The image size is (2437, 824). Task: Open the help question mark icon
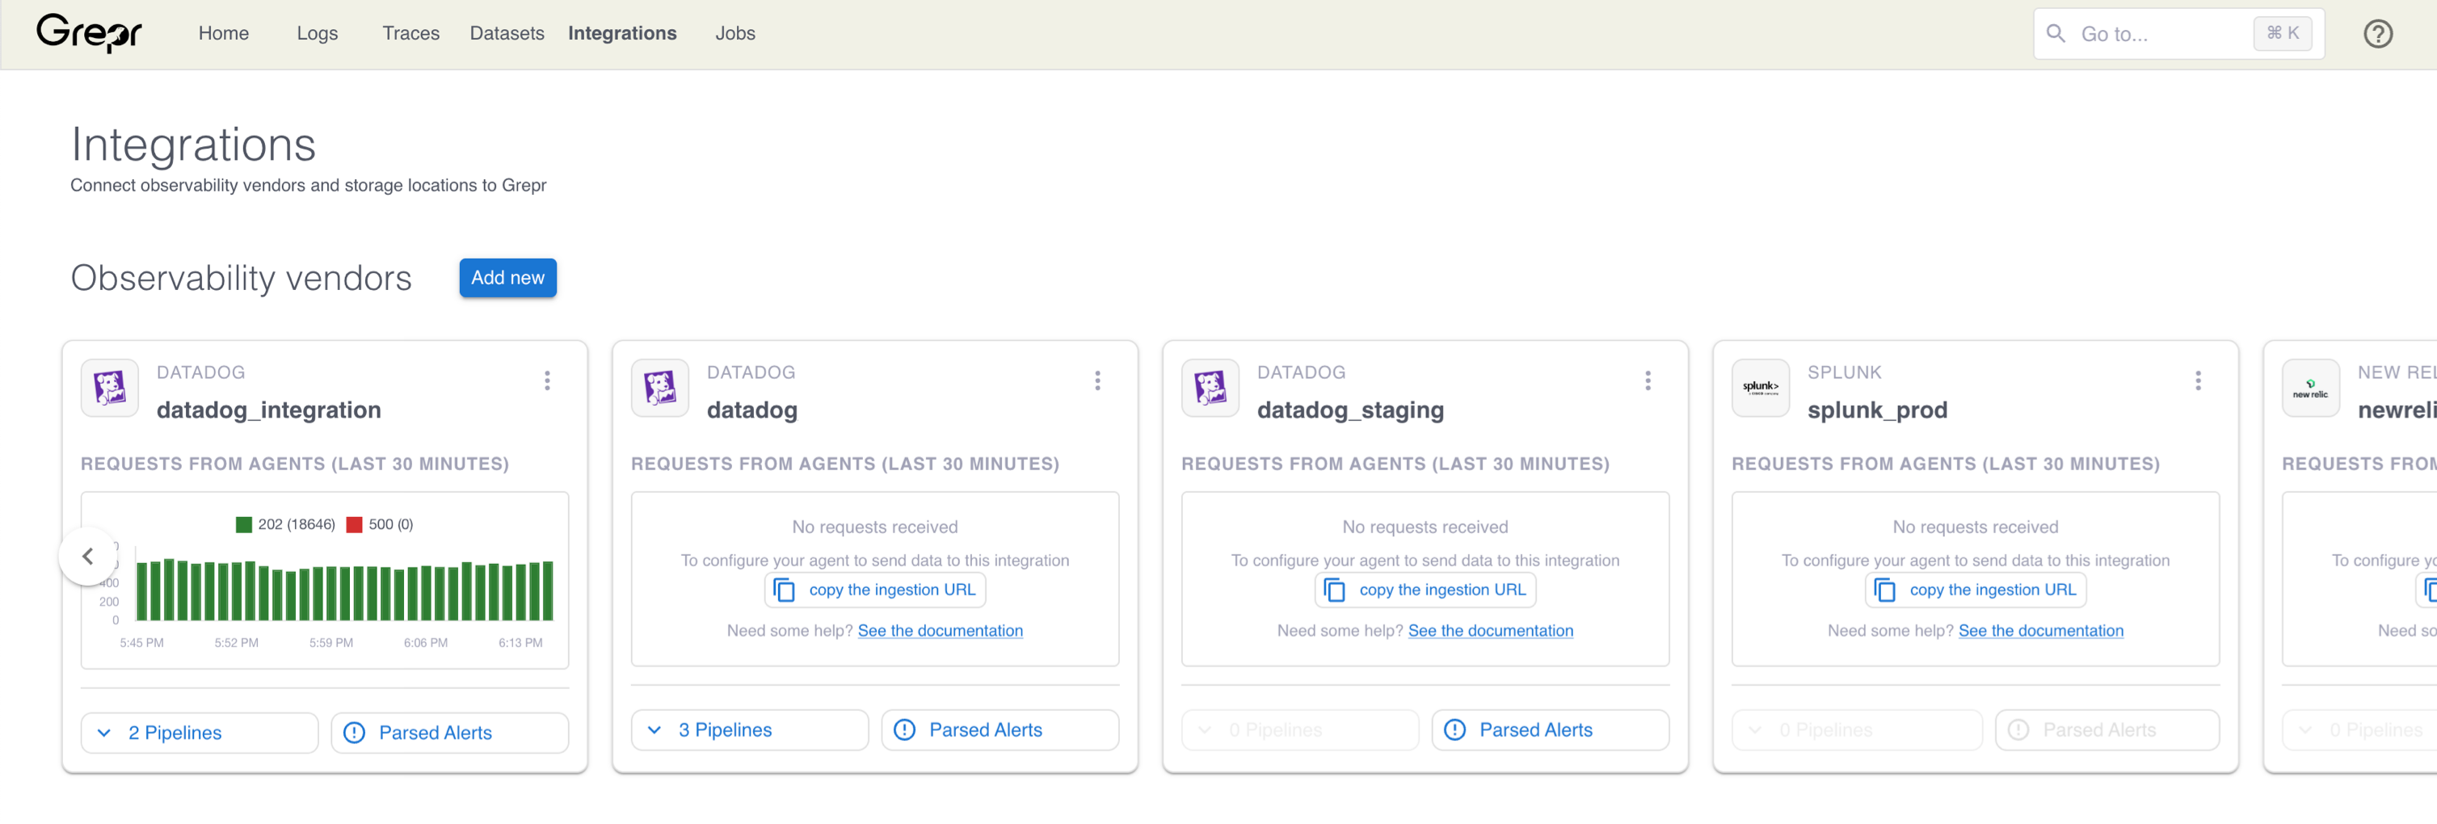coord(2377,34)
